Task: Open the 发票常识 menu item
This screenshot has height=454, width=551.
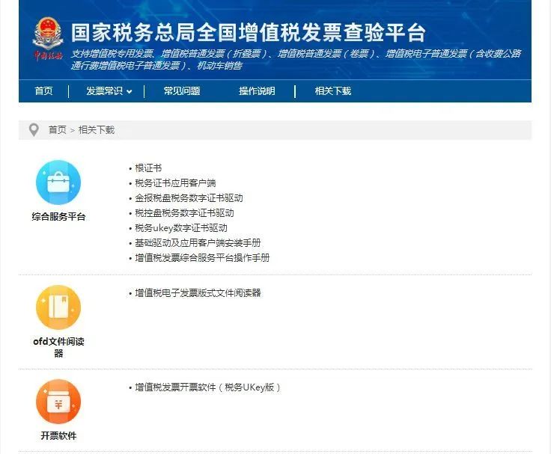Action: 104,91
